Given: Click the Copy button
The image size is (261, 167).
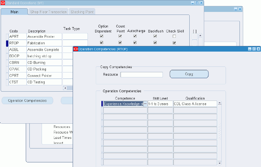Looking at the screenshot, I should (x=189, y=74).
